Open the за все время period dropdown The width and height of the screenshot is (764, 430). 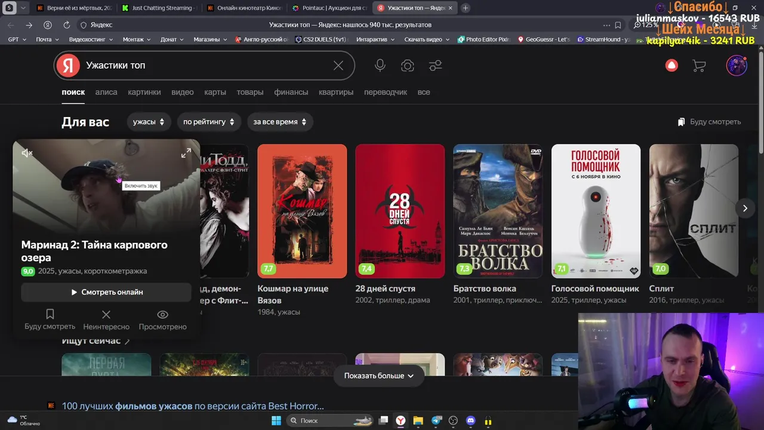pos(280,122)
